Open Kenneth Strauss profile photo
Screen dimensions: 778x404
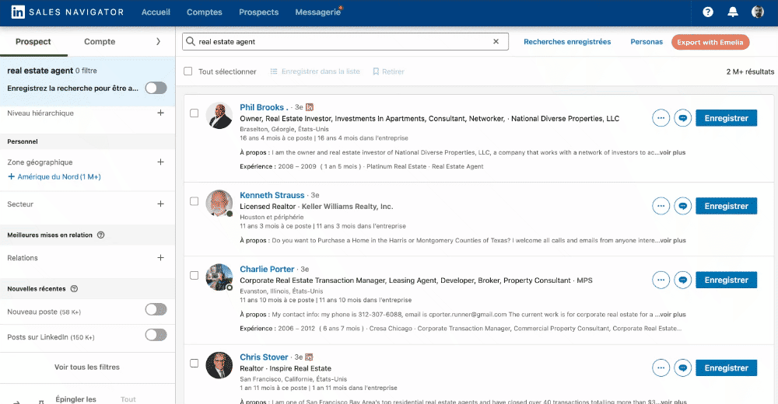click(219, 204)
